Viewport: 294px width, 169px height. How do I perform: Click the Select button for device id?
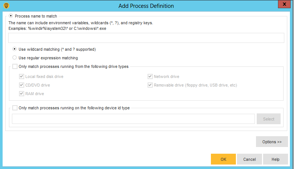(x=269, y=119)
